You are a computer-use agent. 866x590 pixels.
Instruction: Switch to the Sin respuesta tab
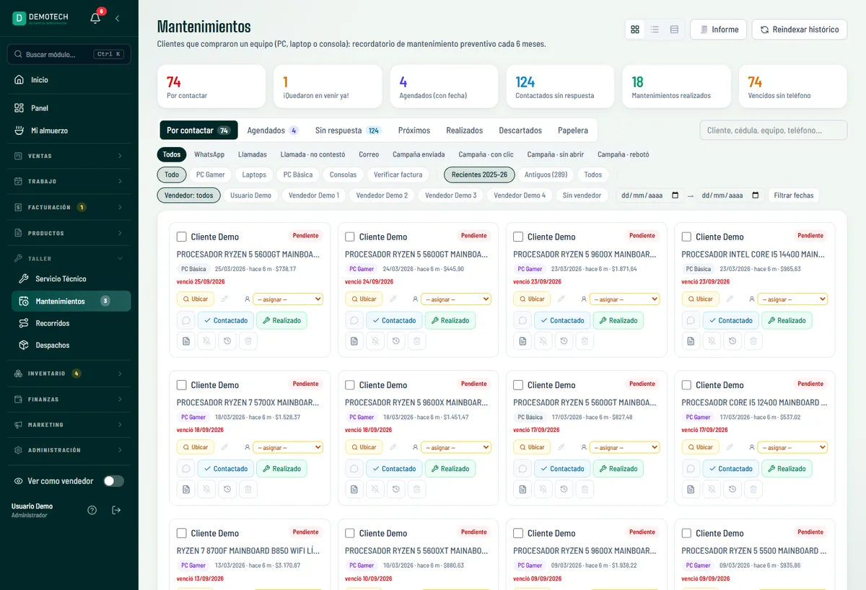click(x=348, y=131)
